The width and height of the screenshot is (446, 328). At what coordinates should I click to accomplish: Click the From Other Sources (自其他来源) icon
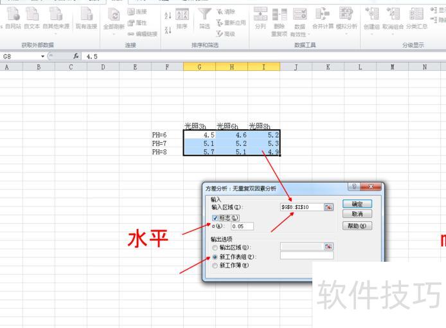point(56,14)
